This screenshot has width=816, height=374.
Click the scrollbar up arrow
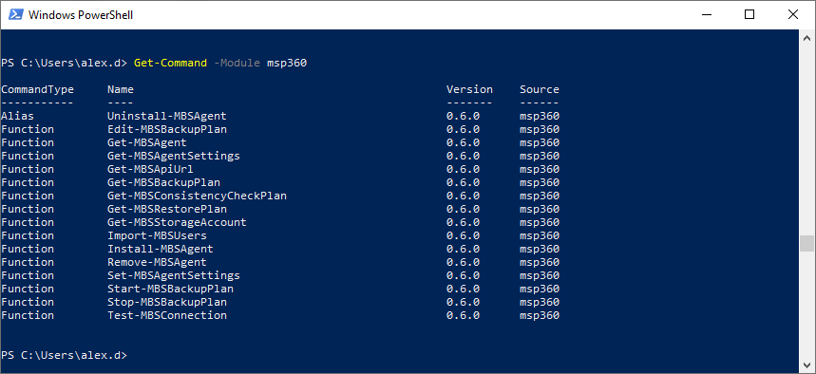807,38
